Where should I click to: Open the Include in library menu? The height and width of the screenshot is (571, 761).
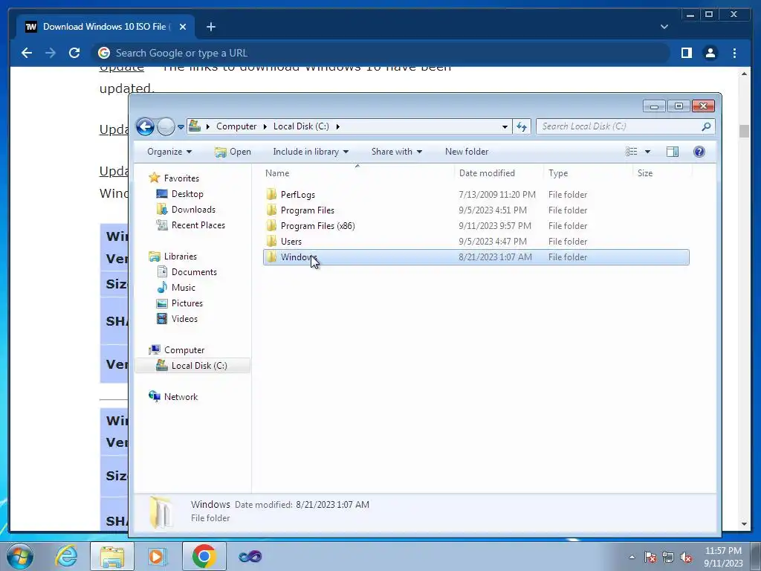coord(311,152)
